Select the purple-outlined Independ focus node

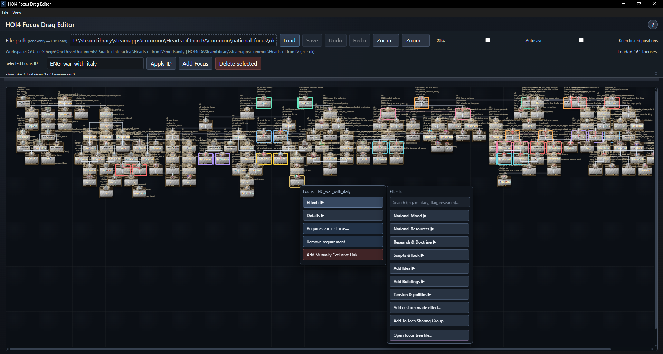tap(206, 158)
